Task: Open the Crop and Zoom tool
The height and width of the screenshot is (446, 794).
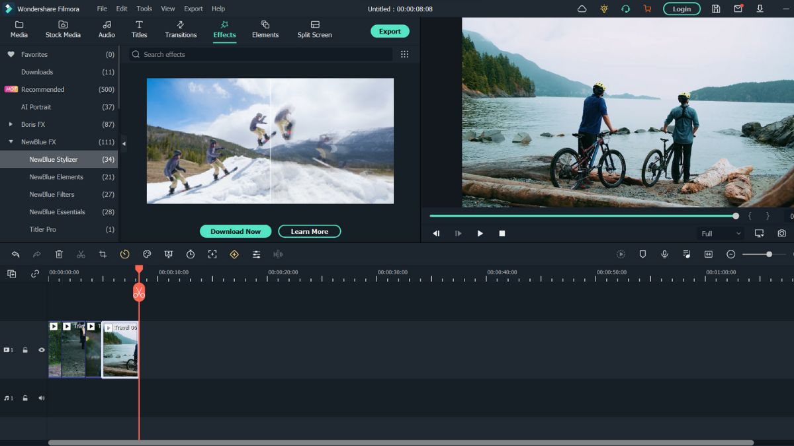Action: tap(104, 254)
